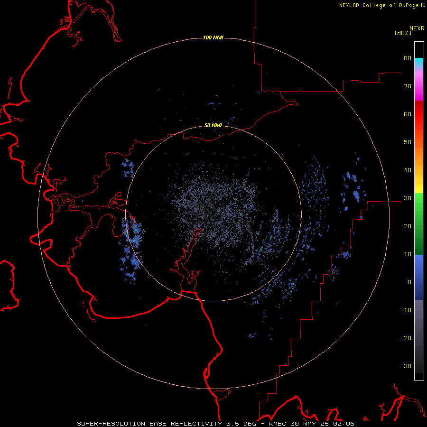Click the Super-Resolution Base Reflectivity caption
The height and width of the screenshot is (427, 427).
215,424
